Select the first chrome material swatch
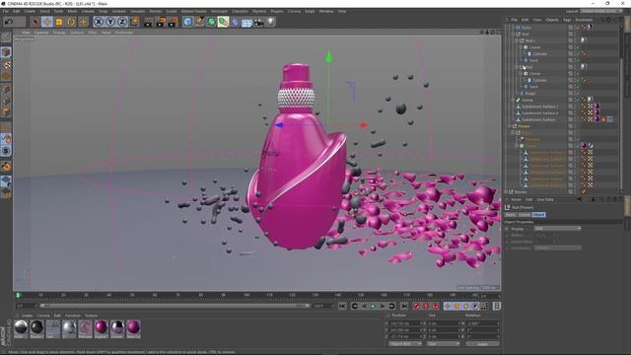This screenshot has height=355, width=631. [x=21, y=327]
